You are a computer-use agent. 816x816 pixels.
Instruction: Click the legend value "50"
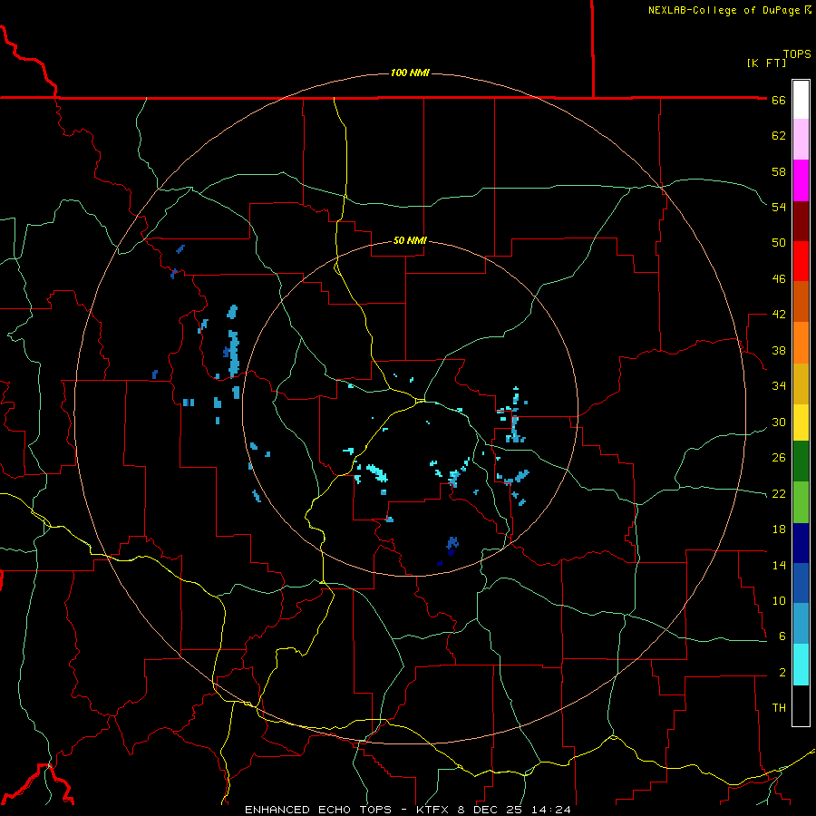tap(779, 243)
